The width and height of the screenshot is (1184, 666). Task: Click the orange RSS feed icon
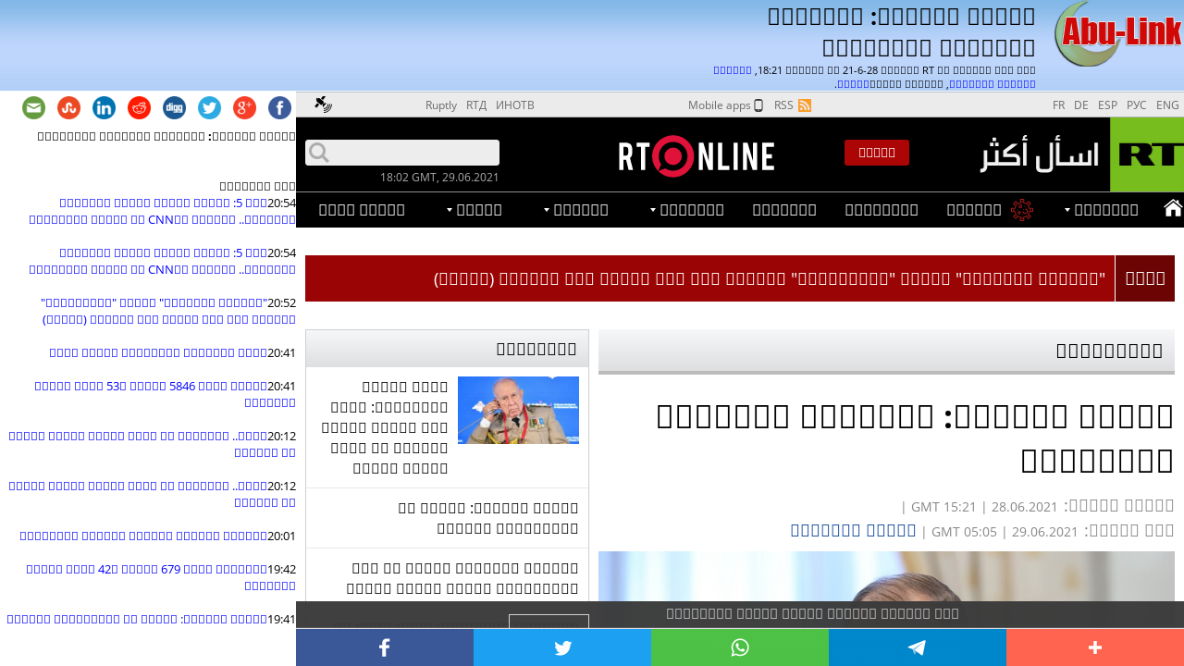(x=805, y=105)
